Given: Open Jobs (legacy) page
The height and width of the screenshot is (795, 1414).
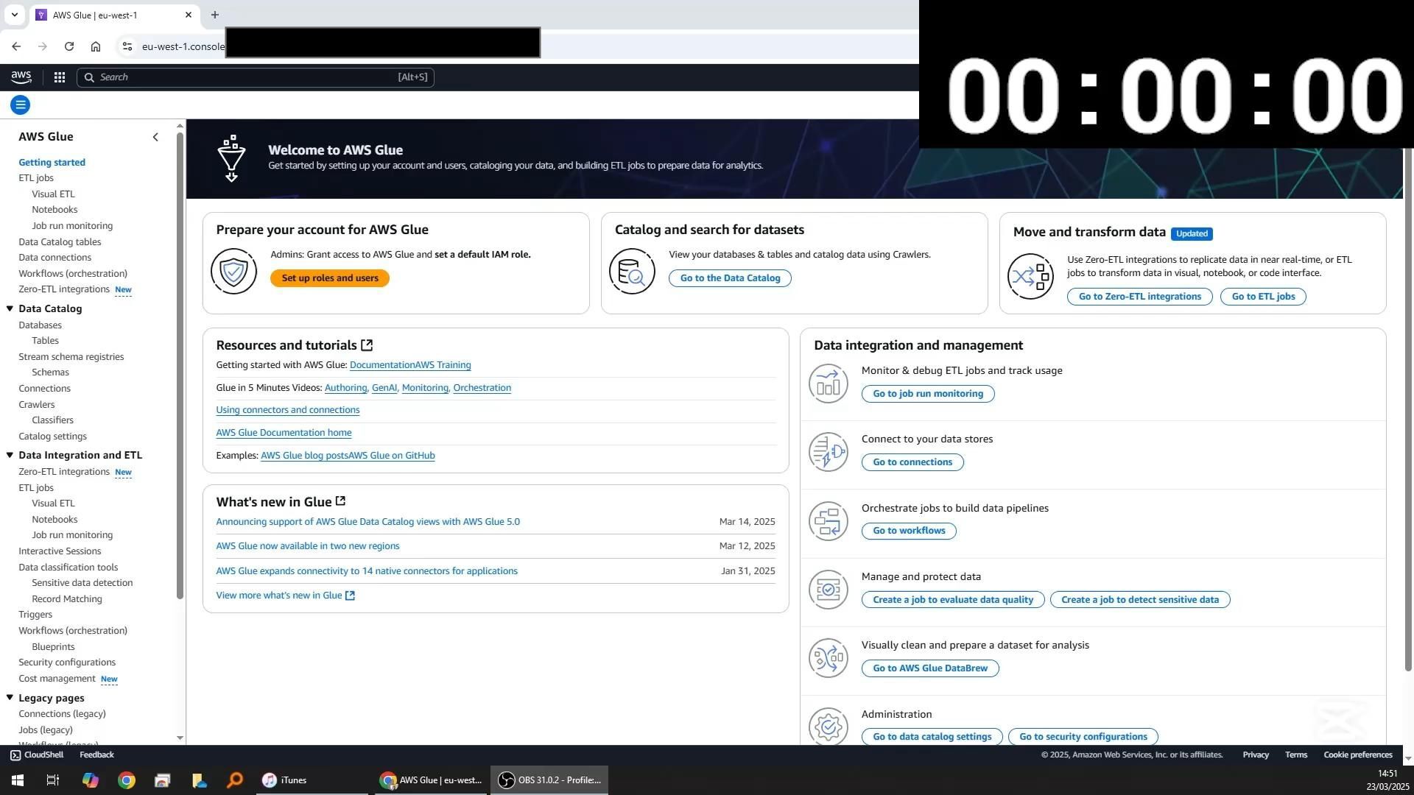Looking at the screenshot, I should coord(46,730).
